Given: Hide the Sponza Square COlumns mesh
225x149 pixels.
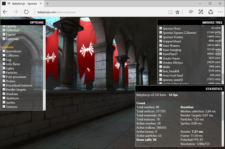Looking at the screenshot, I should tap(161, 33).
